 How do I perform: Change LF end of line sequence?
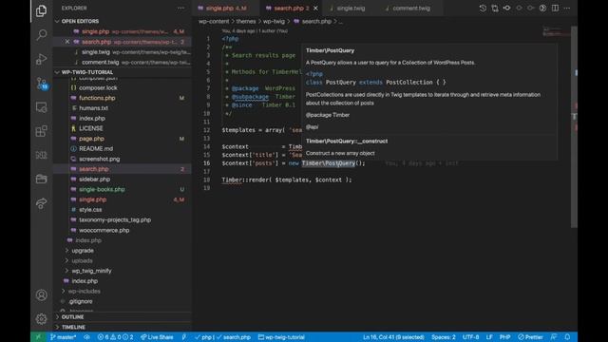(x=489, y=337)
